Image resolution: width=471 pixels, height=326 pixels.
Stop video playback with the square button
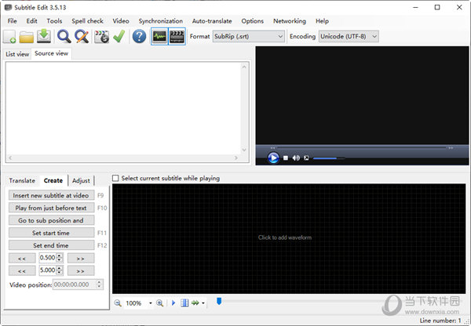click(286, 158)
